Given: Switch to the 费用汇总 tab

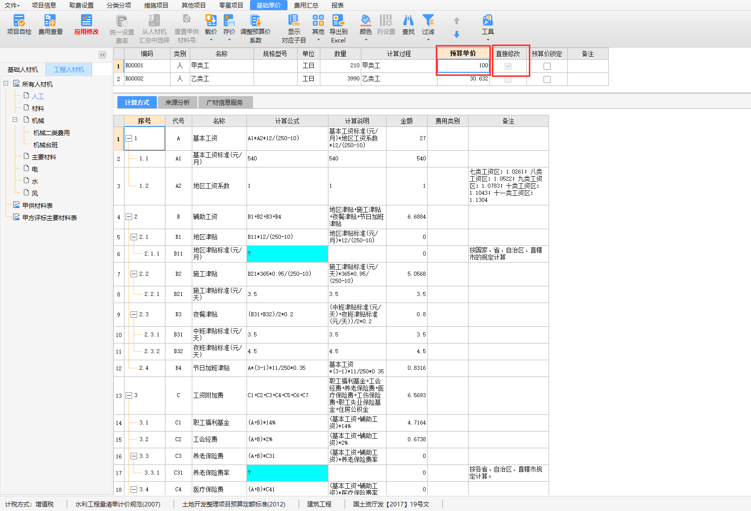Looking at the screenshot, I should [x=306, y=5].
